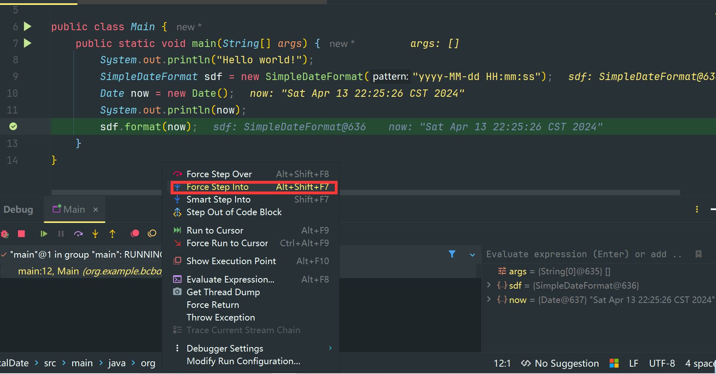Viewport: 716px width, 374px height.
Task: Click Force Step Over red arrow icon
Action: (177, 174)
